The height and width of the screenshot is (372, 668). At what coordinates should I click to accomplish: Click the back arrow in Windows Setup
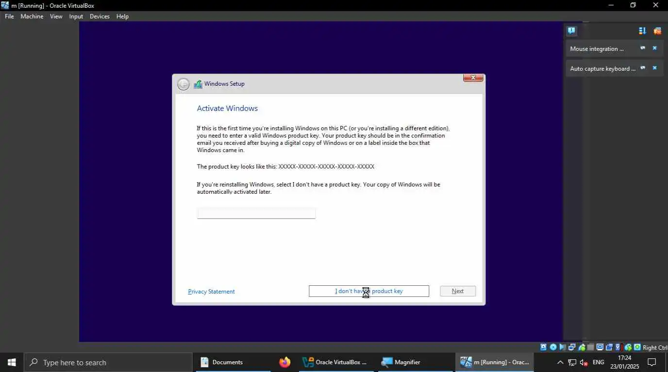click(x=183, y=84)
